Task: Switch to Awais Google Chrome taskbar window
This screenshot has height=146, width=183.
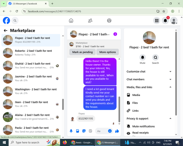Action: tap(82, 142)
